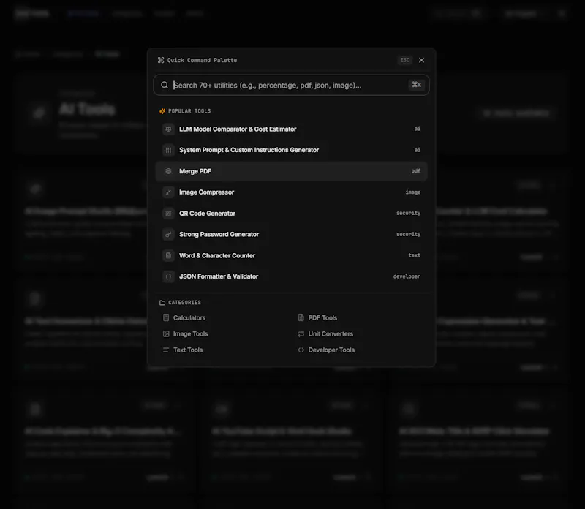Focus the Search 70+ utilities field
The image size is (585, 509).
point(291,85)
